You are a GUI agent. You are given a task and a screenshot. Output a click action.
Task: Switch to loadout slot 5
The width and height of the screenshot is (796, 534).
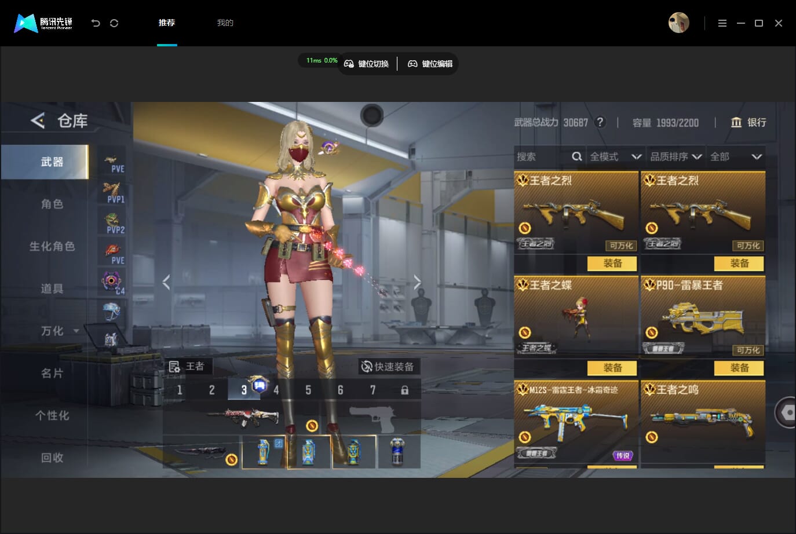click(x=308, y=390)
